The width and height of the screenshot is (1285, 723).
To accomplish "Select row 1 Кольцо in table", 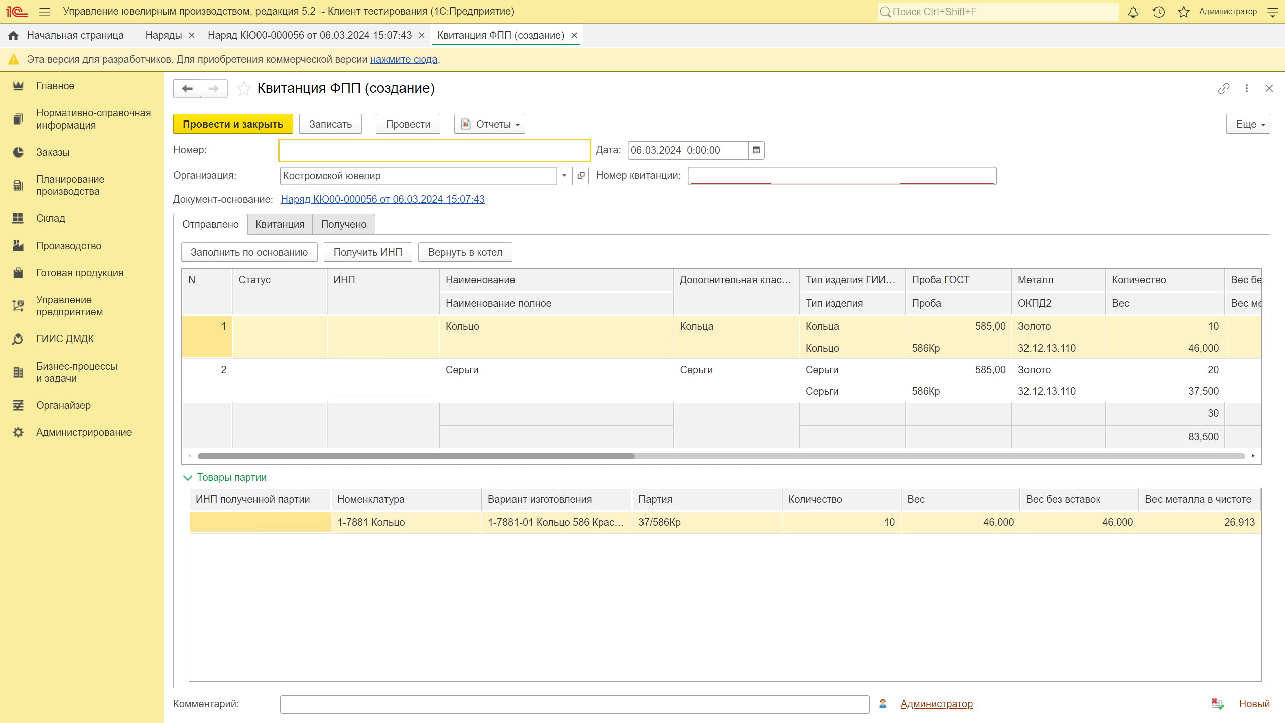I will [721, 337].
